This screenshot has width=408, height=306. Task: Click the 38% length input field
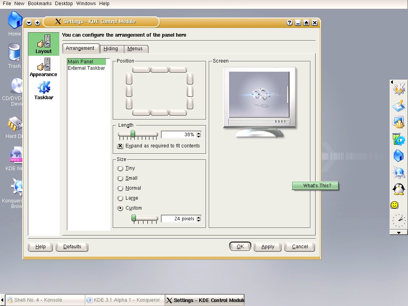point(179,135)
